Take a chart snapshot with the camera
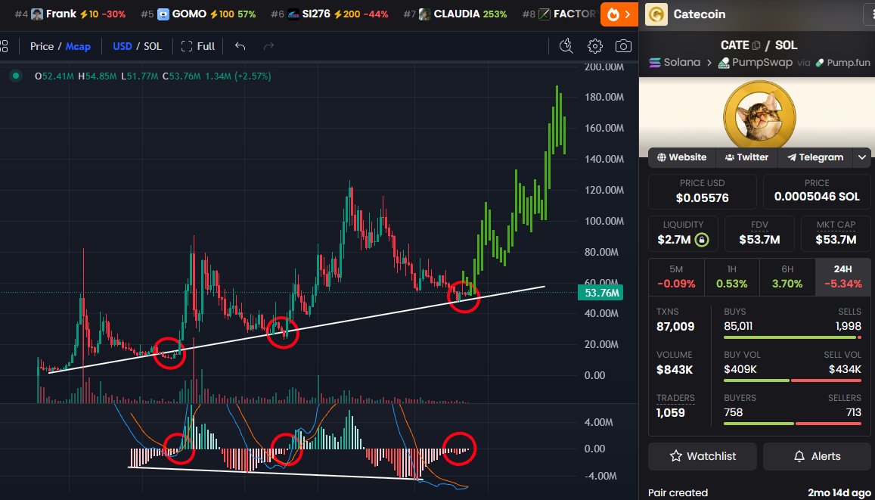The height and width of the screenshot is (500, 875). [x=623, y=45]
